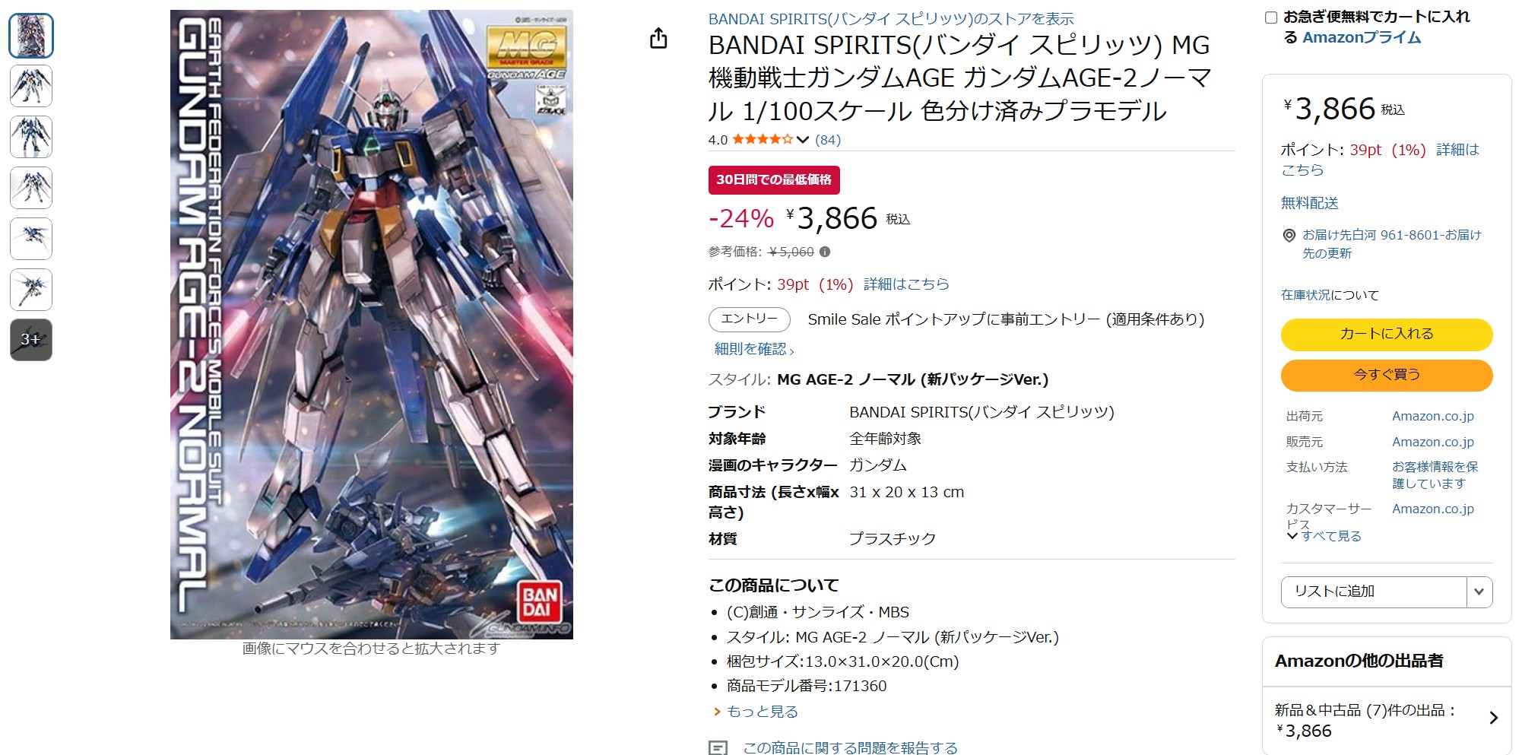Expand すべて見る seller details

tap(1324, 536)
